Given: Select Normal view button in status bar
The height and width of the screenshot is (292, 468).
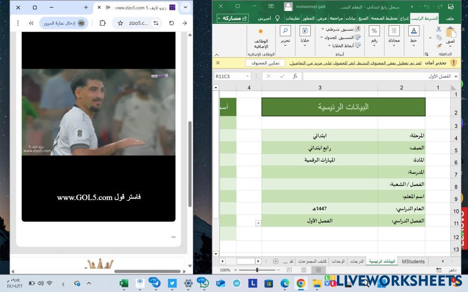Looking at the screenshot, I should point(318,270).
